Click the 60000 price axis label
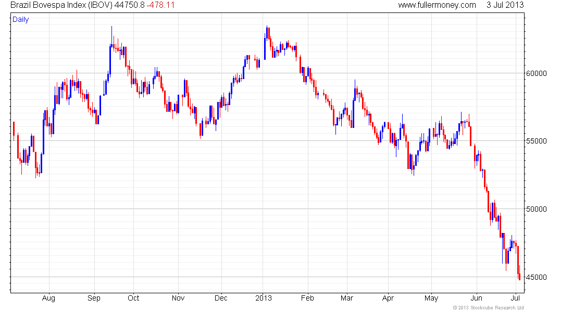The image size is (573, 312). click(x=537, y=73)
